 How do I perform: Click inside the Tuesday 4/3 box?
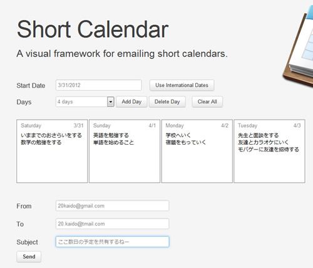point(269,152)
